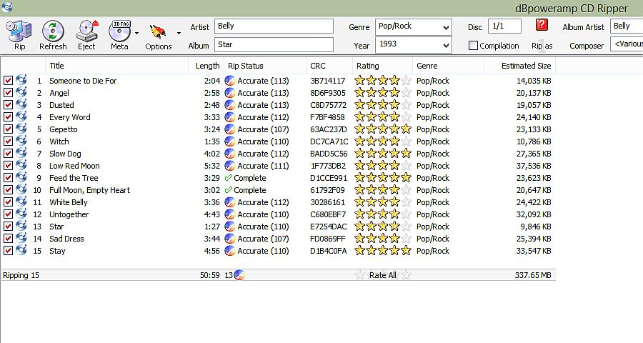Edit the Album Artist field
Screen dimensions: 643x343
[x=627, y=26]
